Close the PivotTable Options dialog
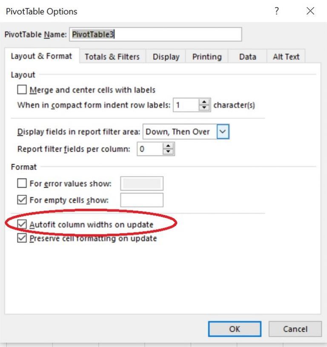 310,11
